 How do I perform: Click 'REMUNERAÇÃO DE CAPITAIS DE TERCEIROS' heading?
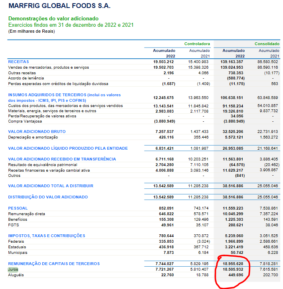click(54, 264)
